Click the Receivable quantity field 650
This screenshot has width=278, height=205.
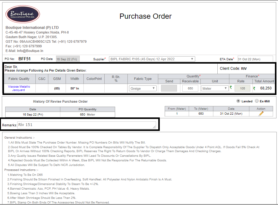[190, 88]
